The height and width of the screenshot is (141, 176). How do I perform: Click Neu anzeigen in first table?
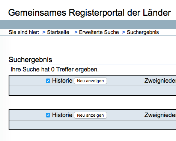click(x=90, y=81)
